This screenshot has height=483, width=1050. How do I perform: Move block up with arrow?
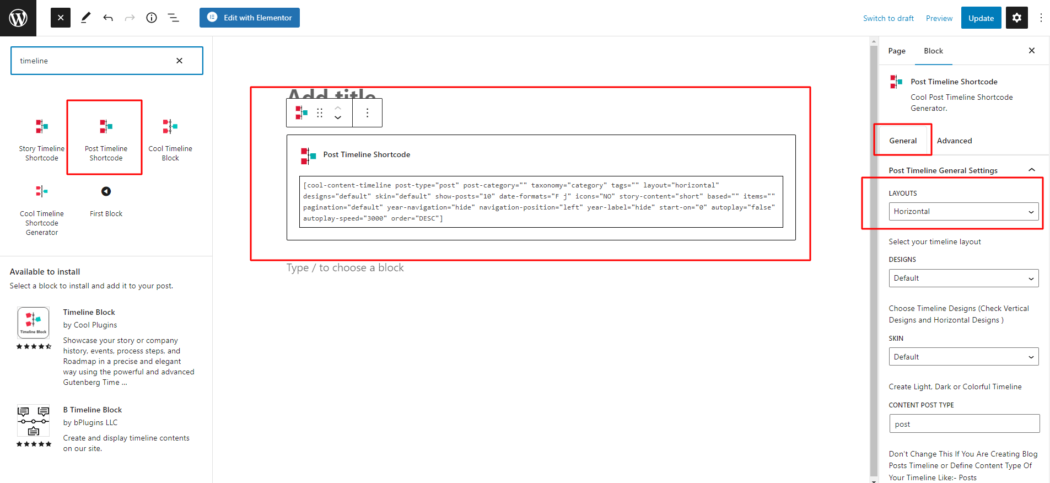338,108
